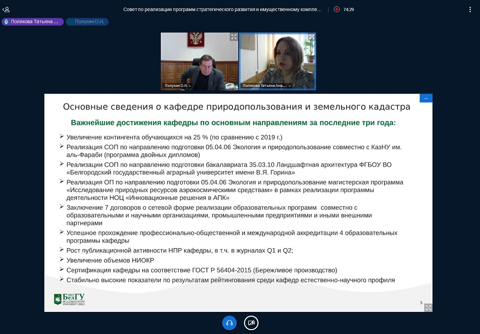Click the БелГУ logo on the slide

pyautogui.click(x=69, y=299)
